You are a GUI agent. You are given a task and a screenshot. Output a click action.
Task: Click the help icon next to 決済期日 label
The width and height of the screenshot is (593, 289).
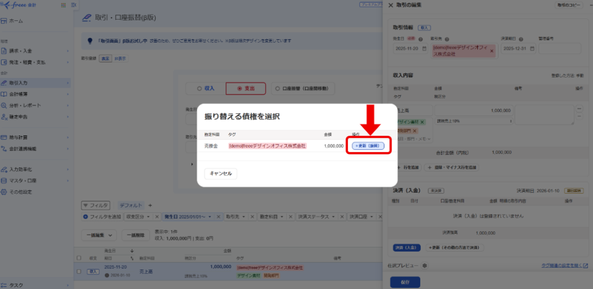point(521,39)
